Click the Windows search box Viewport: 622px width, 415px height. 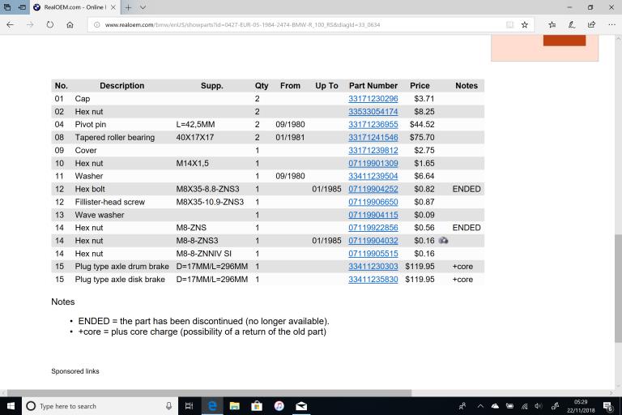(x=97, y=406)
